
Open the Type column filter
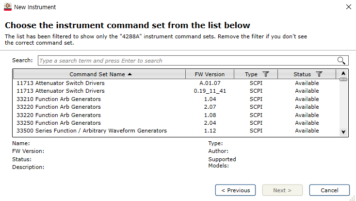click(x=265, y=74)
